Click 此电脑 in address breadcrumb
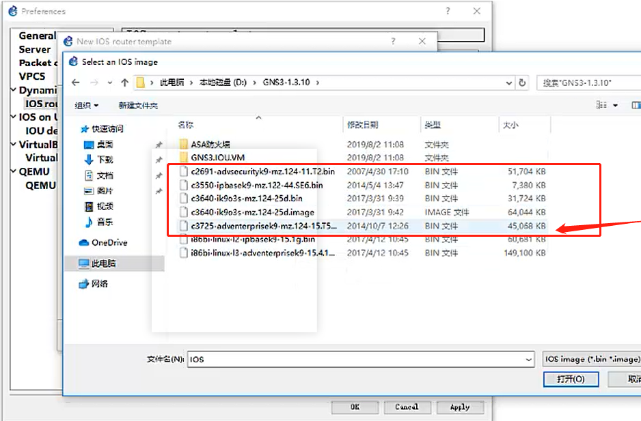641x421 pixels. pos(172,83)
